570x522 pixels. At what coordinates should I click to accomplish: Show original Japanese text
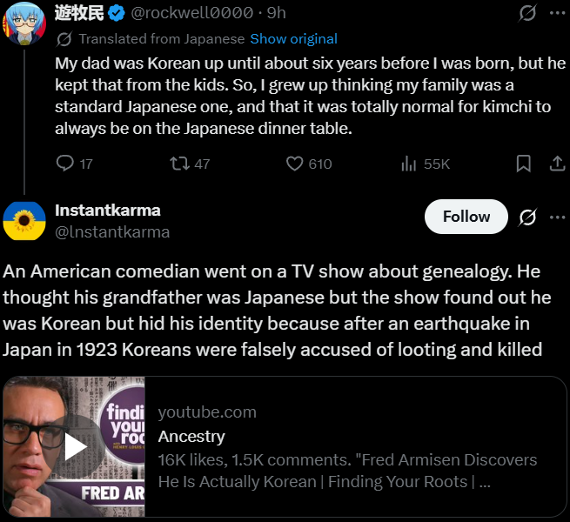(x=293, y=39)
